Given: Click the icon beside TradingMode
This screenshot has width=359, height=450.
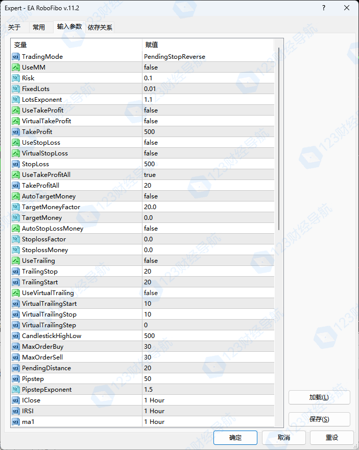Looking at the screenshot, I should (16, 57).
